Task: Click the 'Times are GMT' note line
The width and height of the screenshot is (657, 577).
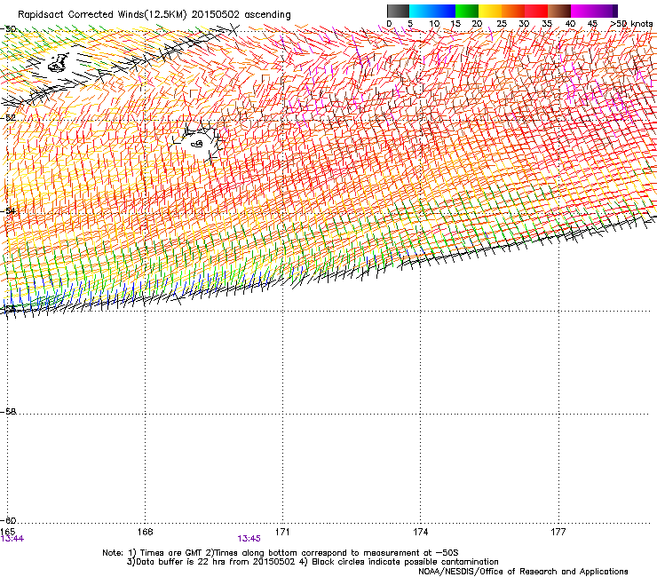Action: [281, 553]
